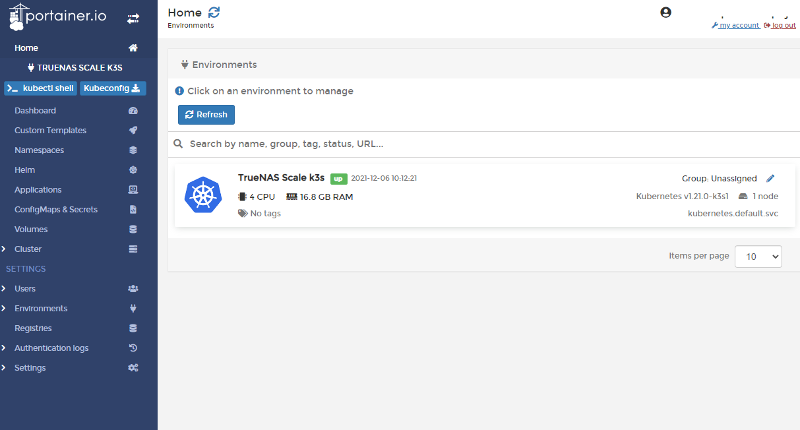
Task: Click the Group: Unassigned label
Action: (x=720, y=179)
